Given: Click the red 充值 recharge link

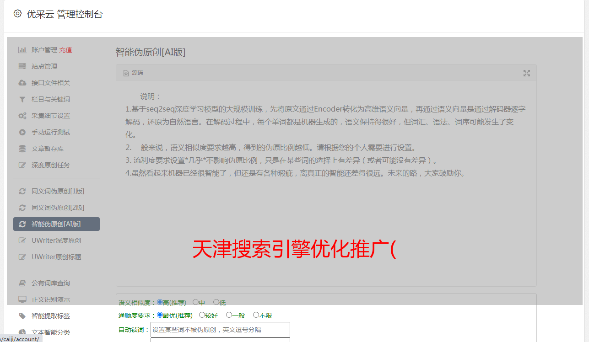Looking at the screenshot, I should tap(65, 50).
